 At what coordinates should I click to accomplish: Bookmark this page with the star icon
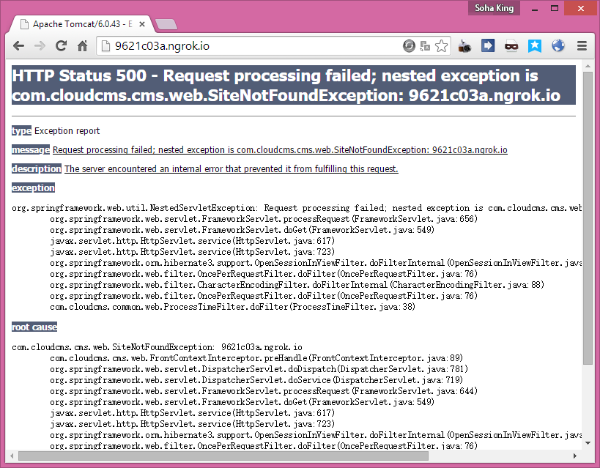pyautogui.click(x=441, y=46)
